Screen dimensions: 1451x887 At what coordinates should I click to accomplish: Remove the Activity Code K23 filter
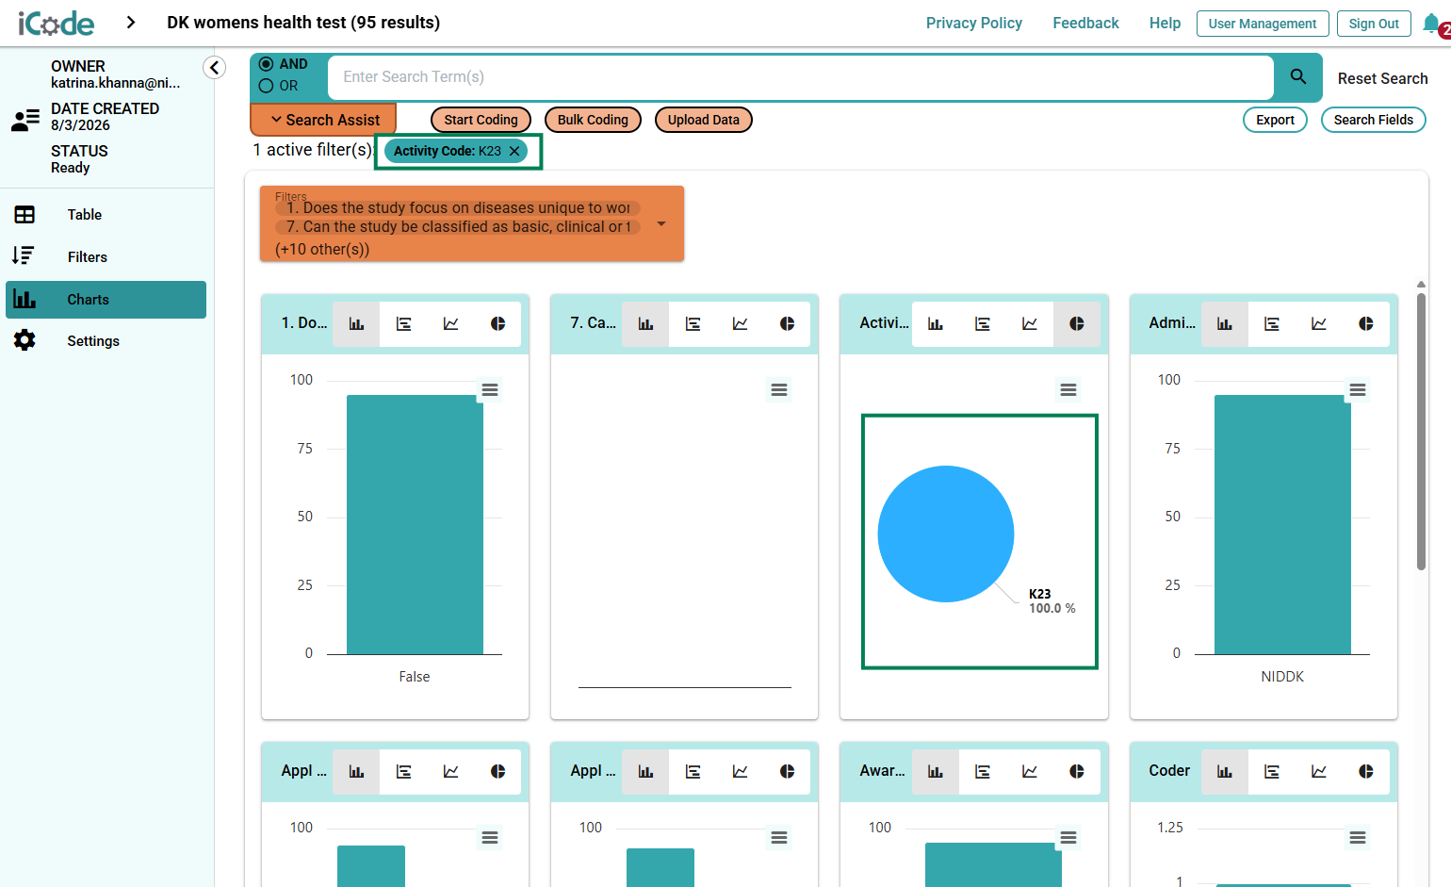pos(514,151)
